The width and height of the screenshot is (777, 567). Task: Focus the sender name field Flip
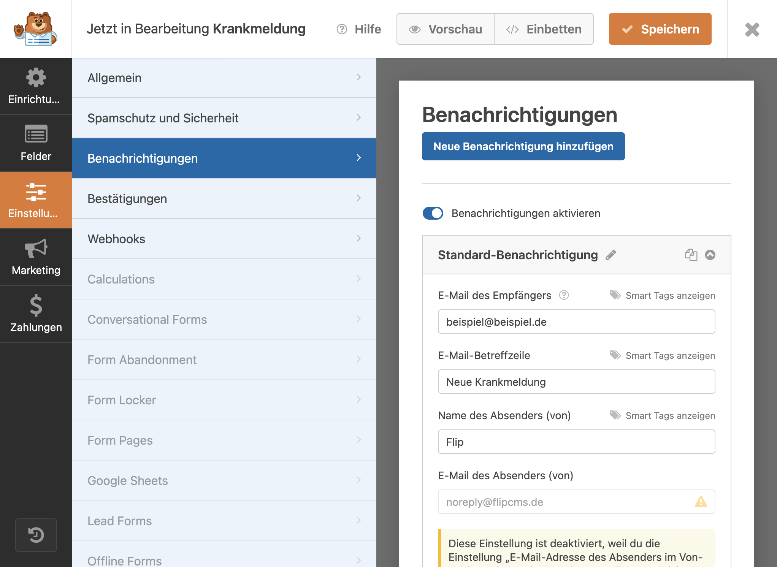576,442
